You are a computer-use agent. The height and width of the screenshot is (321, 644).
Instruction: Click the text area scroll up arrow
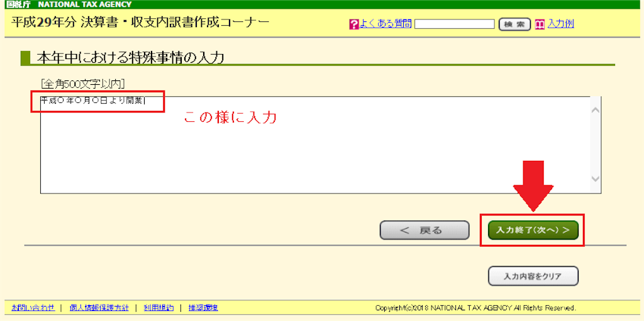coord(596,110)
